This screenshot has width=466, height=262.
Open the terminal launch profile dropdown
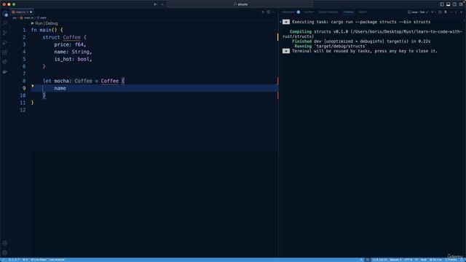pyautogui.click(x=435, y=12)
